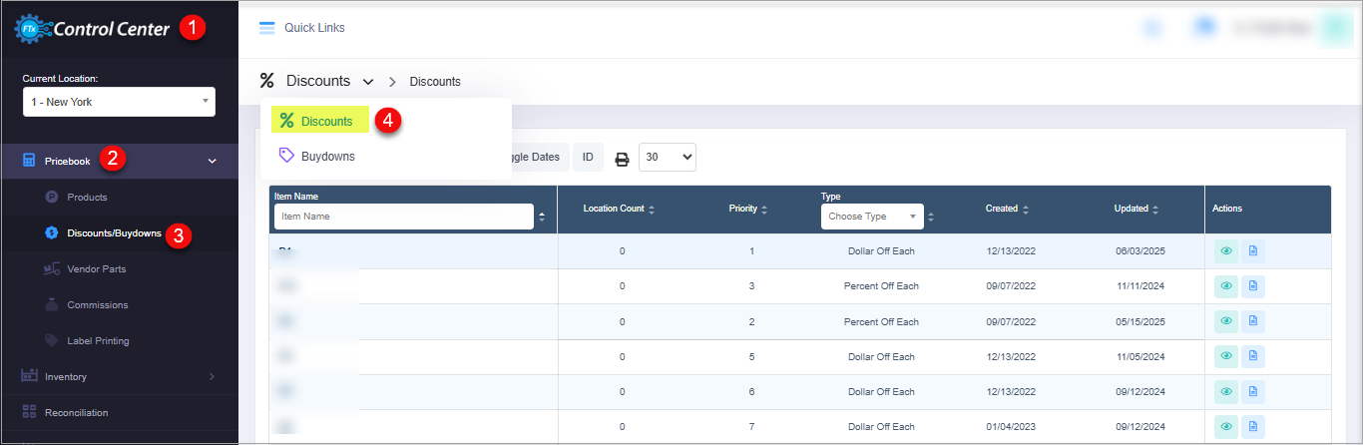
Task: Select Buydowns from the dropdown menu
Action: click(327, 157)
